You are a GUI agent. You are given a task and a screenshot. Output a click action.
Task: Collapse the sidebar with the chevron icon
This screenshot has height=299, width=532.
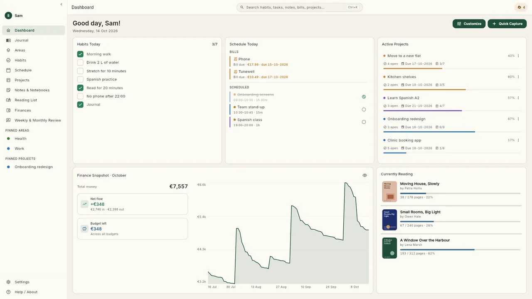click(x=61, y=4)
